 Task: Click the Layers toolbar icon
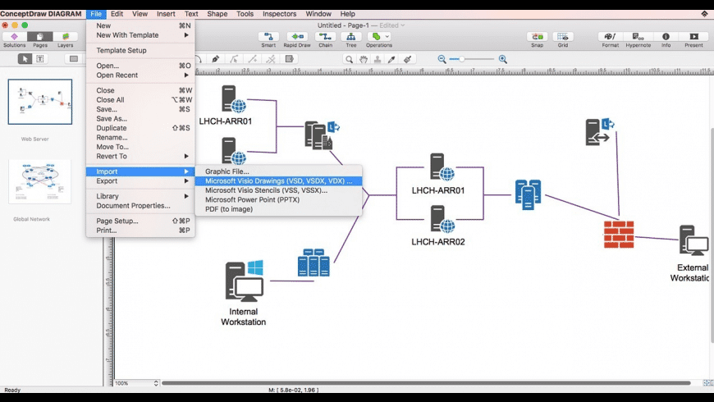(x=65, y=37)
